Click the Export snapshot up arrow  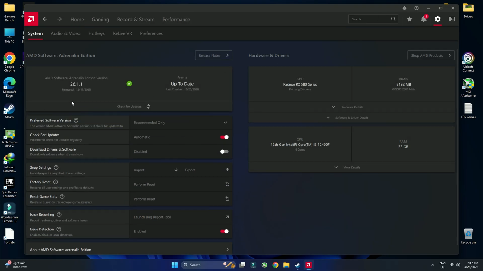227,170
